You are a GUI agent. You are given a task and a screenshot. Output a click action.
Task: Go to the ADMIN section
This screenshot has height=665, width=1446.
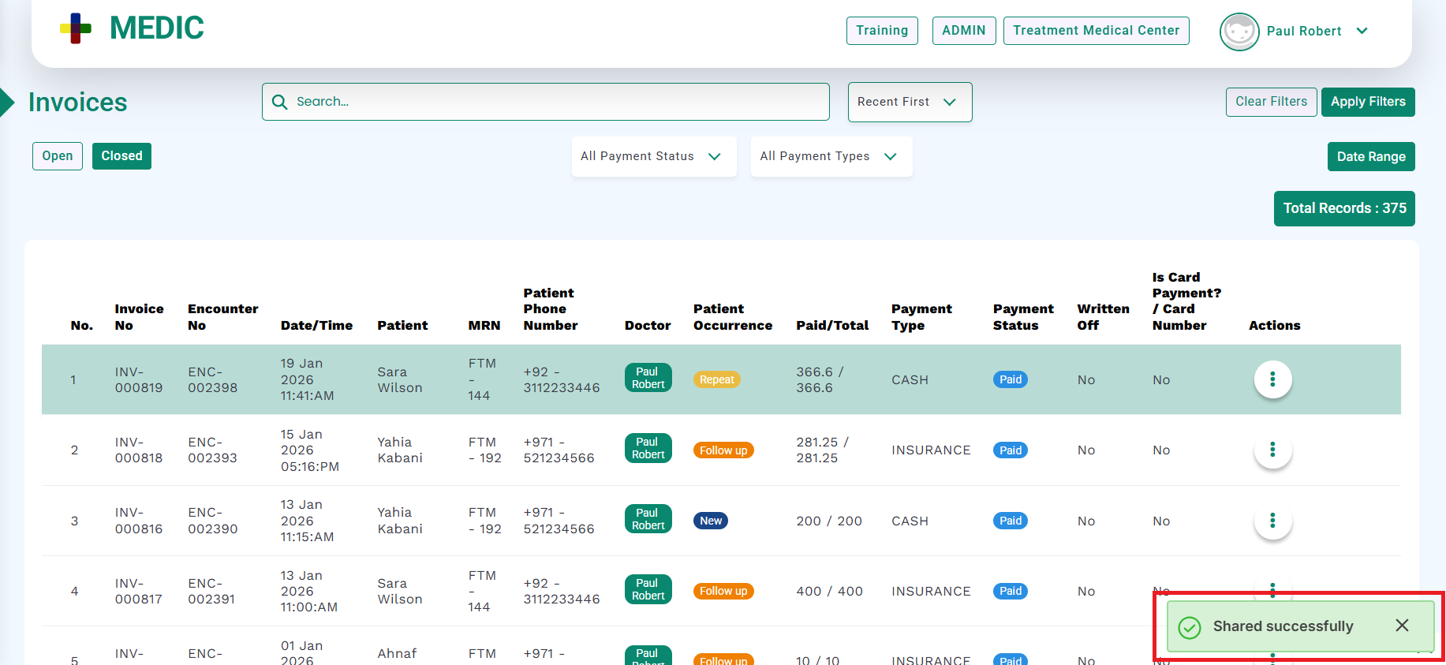[963, 31]
